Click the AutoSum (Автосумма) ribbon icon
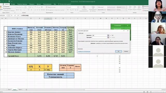The width and height of the screenshot is (166, 93). [143, 6]
